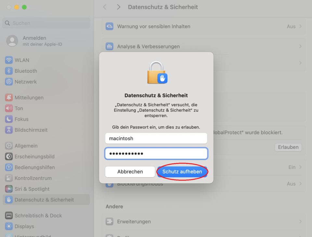Open the Erweiterungen row chevron
The image size is (312, 237).
click(x=300, y=222)
